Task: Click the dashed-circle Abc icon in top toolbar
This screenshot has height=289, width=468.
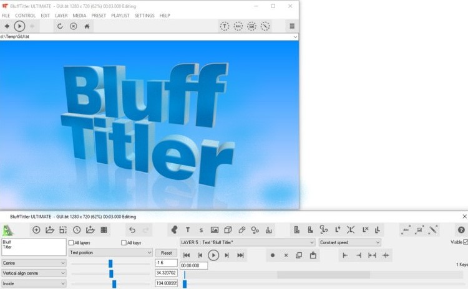Action: coord(238,26)
